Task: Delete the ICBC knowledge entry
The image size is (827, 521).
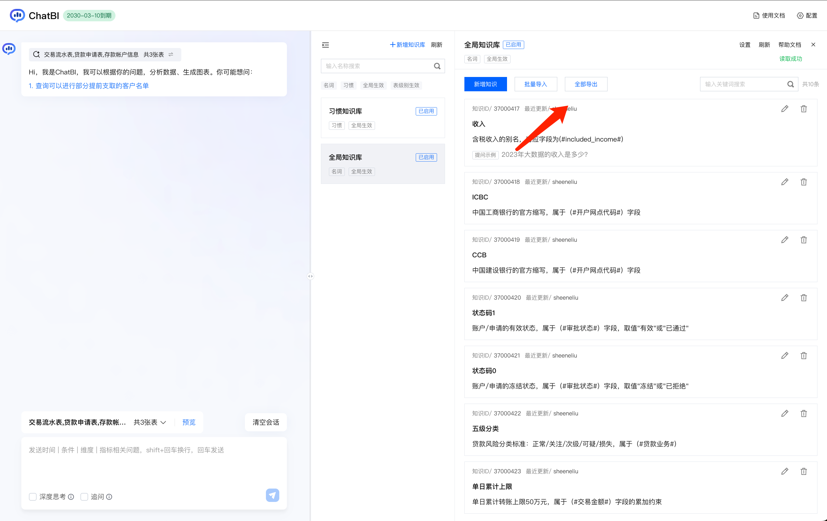Action: [x=803, y=182]
